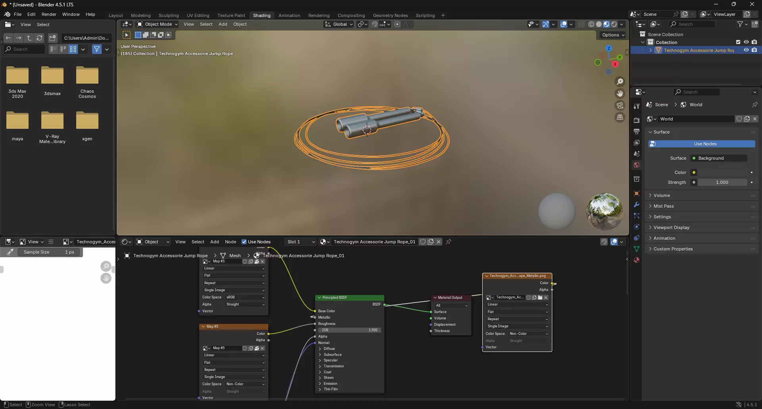Open the Render menu
This screenshot has height=409, width=762.
click(x=49, y=14)
